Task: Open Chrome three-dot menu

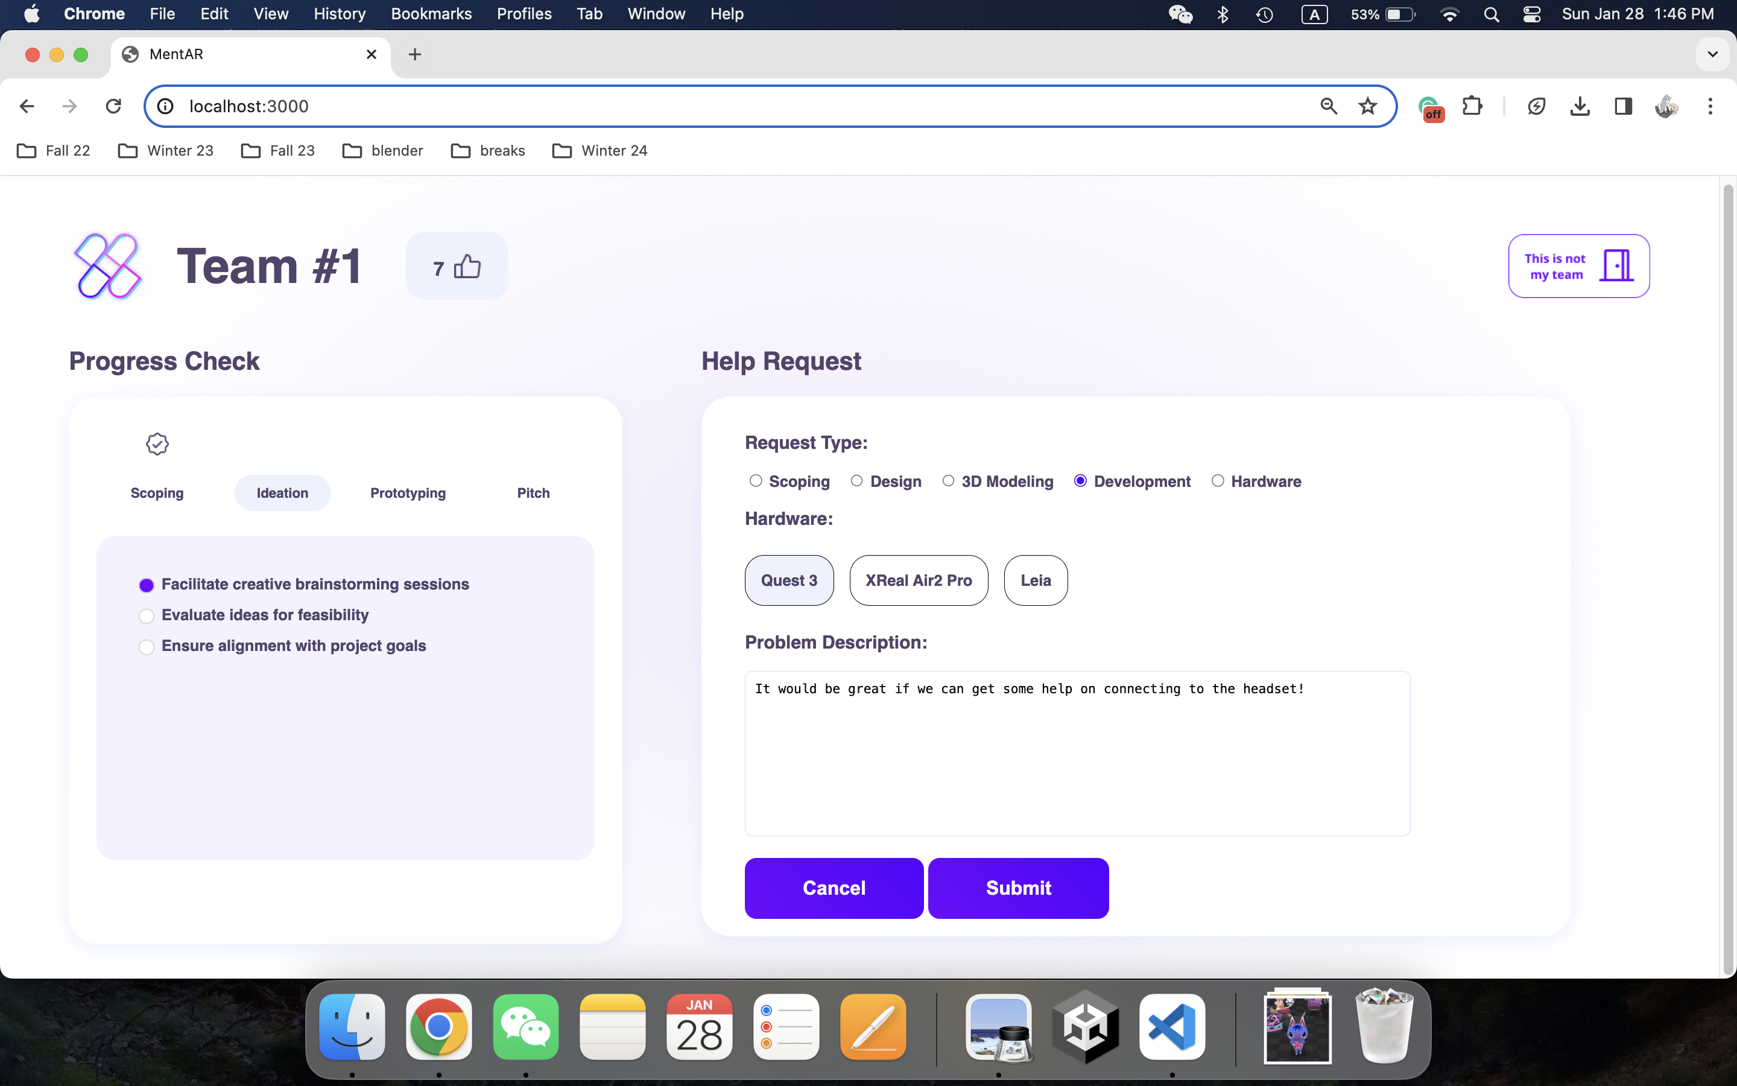Action: point(1710,106)
